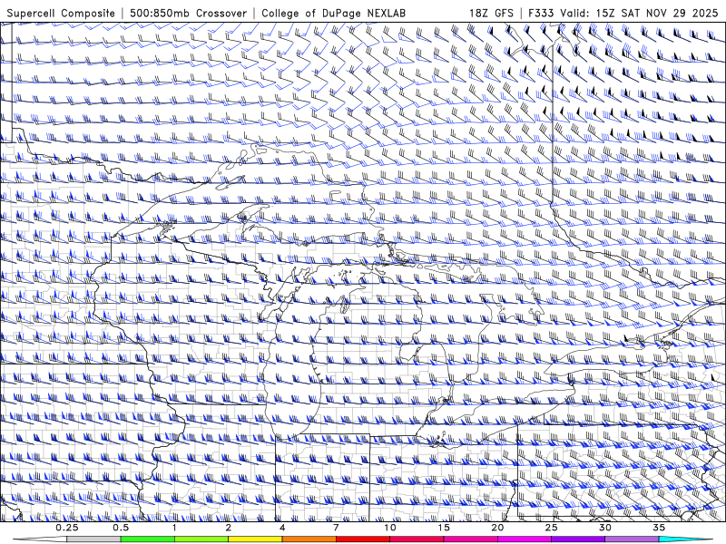This screenshot has height=544, width=726.
Task: Pick the cyan end of color bar
Action: pyautogui.click(x=685, y=539)
